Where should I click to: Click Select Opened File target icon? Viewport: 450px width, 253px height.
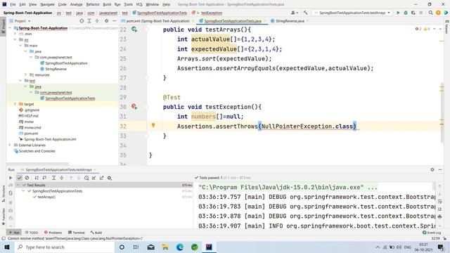click(x=82, y=21)
